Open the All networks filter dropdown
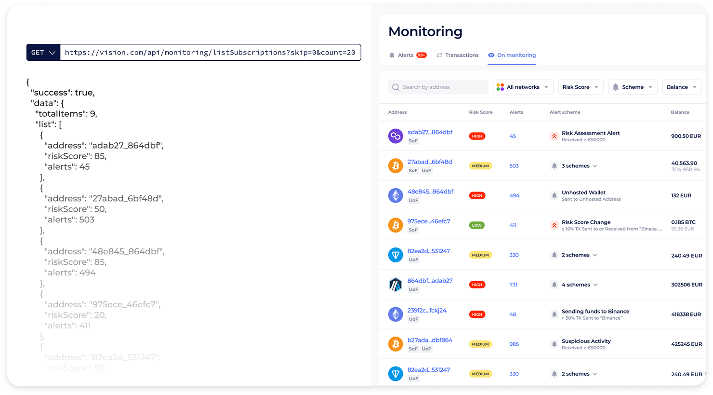This screenshot has height=395, width=713. [523, 87]
